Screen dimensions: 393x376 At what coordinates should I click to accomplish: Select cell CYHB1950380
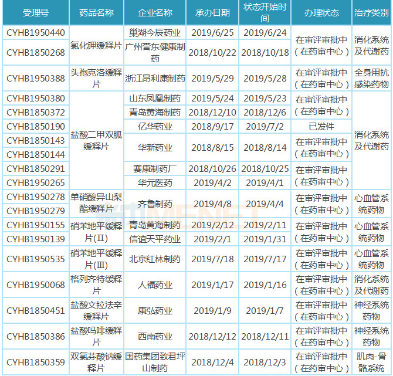pyautogui.click(x=36, y=99)
